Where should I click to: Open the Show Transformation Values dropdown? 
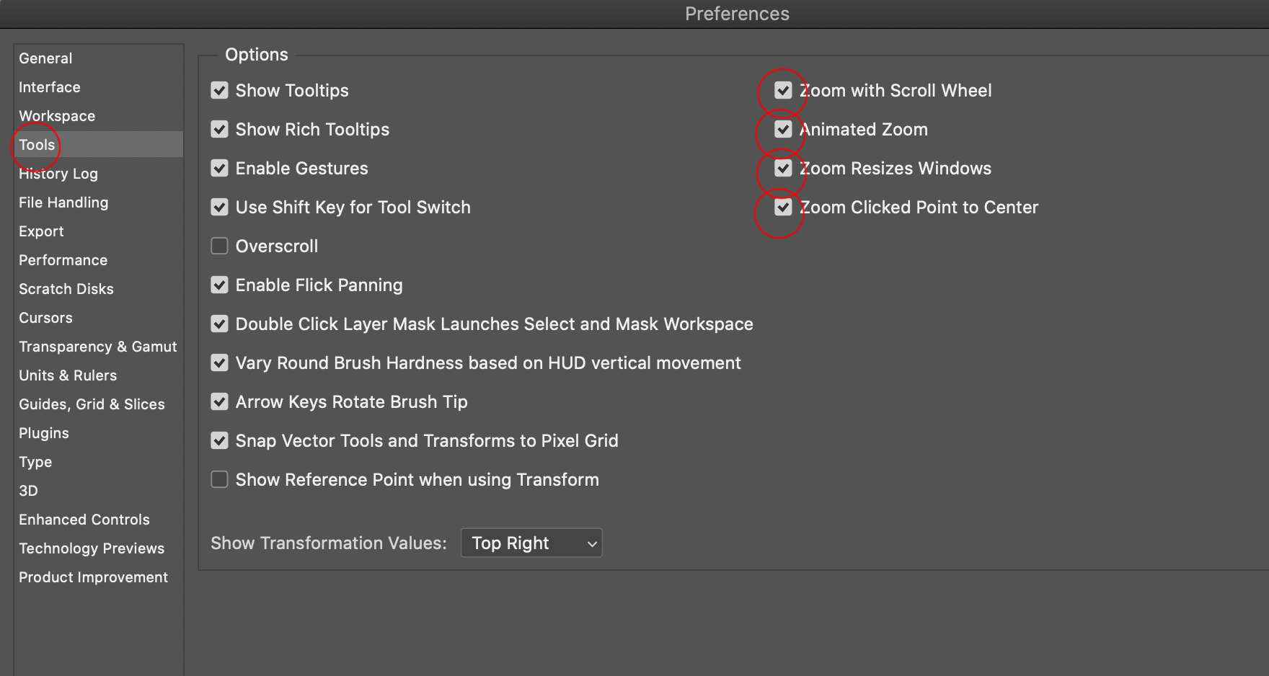(531, 543)
